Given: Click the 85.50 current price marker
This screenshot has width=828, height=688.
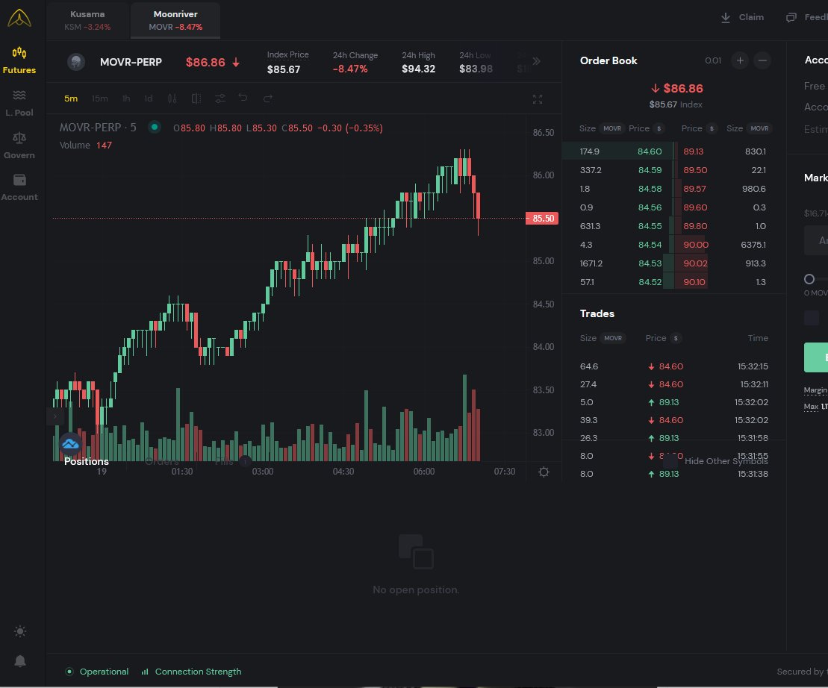Looking at the screenshot, I should (x=542, y=218).
